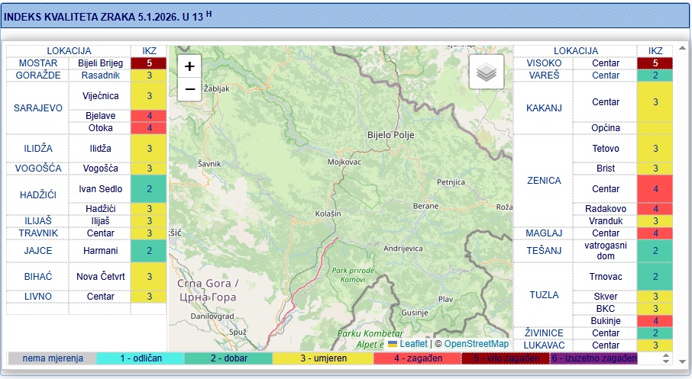Click the legend scroll down arrow
692x379 pixels.
(x=665, y=361)
